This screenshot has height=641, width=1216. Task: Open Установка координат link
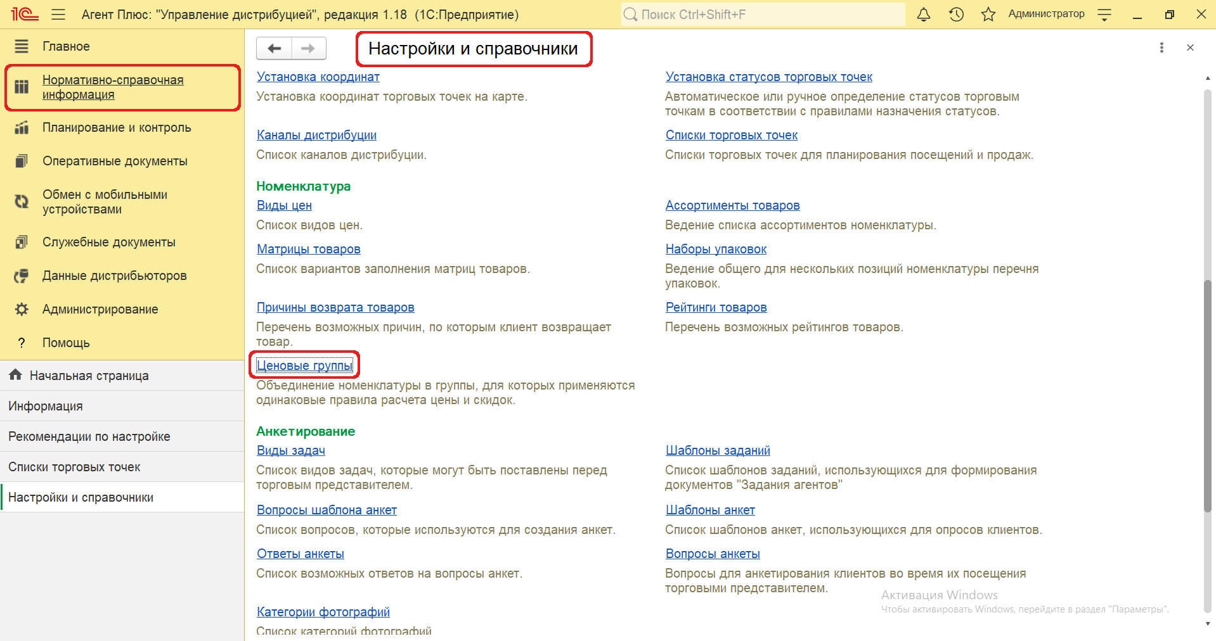click(x=318, y=77)
